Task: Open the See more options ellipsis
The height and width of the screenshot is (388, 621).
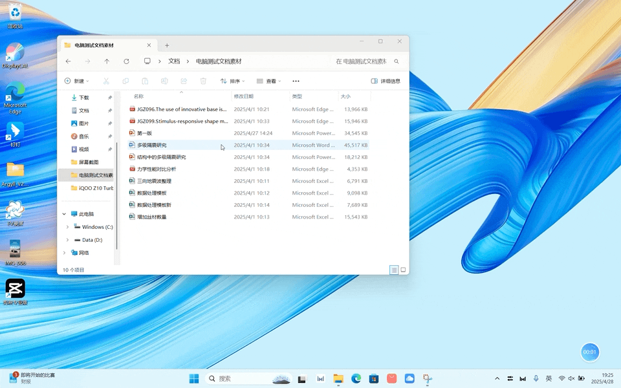Action: (x=296, y=81)
